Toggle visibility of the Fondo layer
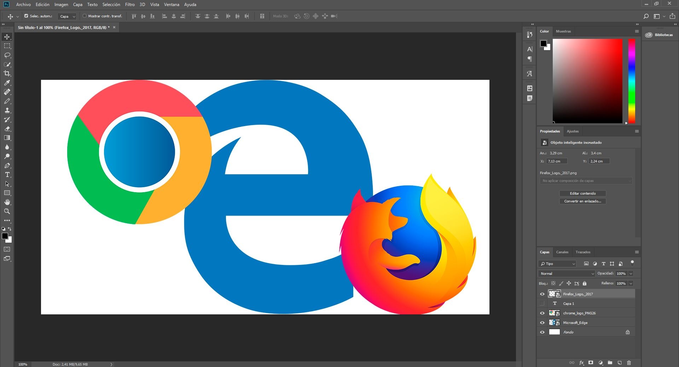This screenshot has width=679, height=367. click(x=542, y=332)
